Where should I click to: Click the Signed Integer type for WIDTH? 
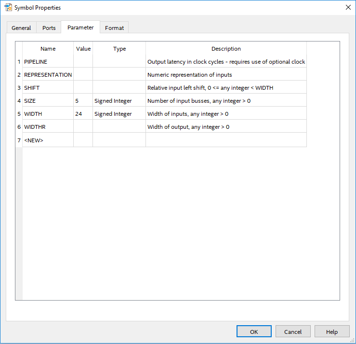tap(119, 114)
